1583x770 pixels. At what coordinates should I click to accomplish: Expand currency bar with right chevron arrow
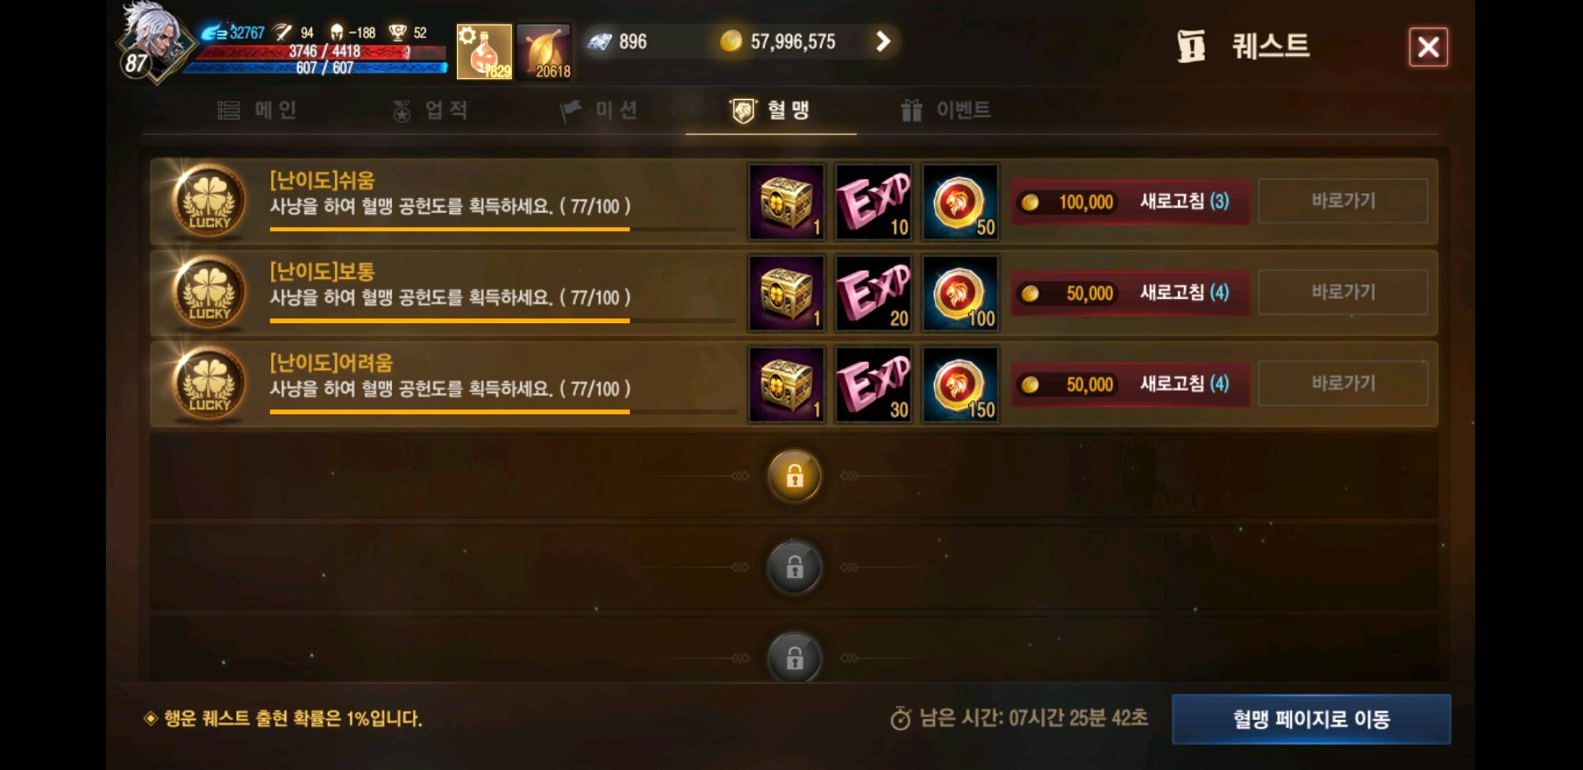[883, 41]
